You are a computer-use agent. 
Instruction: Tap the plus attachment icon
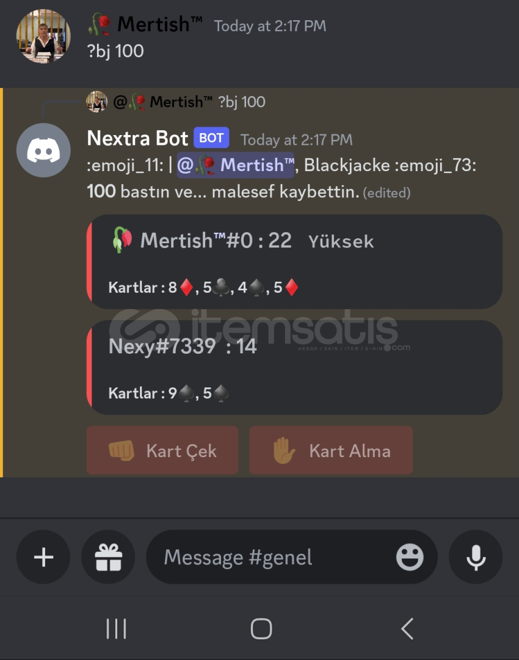43,557
